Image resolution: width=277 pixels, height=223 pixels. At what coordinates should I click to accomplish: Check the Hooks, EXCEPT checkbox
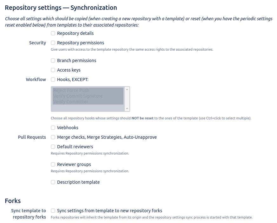tap(53, 80)
